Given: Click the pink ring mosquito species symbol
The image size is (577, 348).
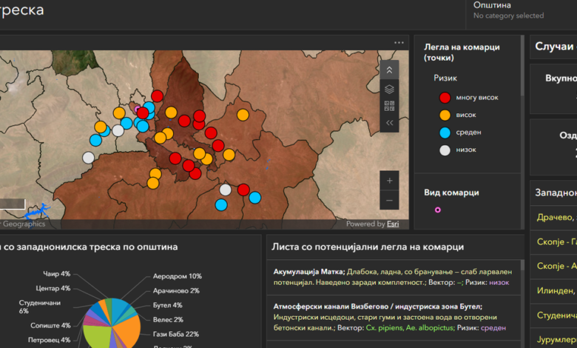Looking at the screenshot, I should 437,210.
